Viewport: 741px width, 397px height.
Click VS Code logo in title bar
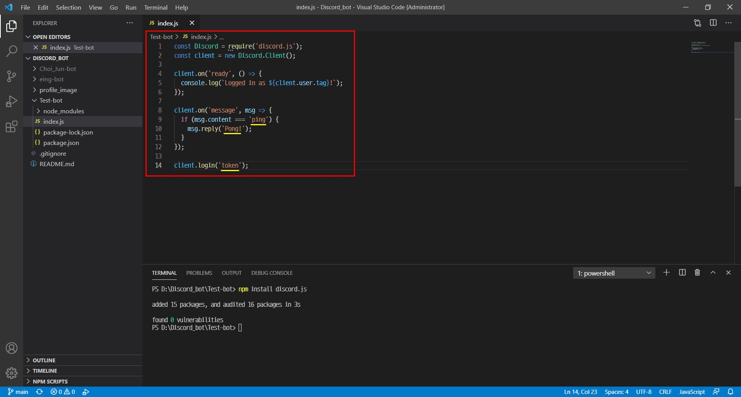pos(8,7)
